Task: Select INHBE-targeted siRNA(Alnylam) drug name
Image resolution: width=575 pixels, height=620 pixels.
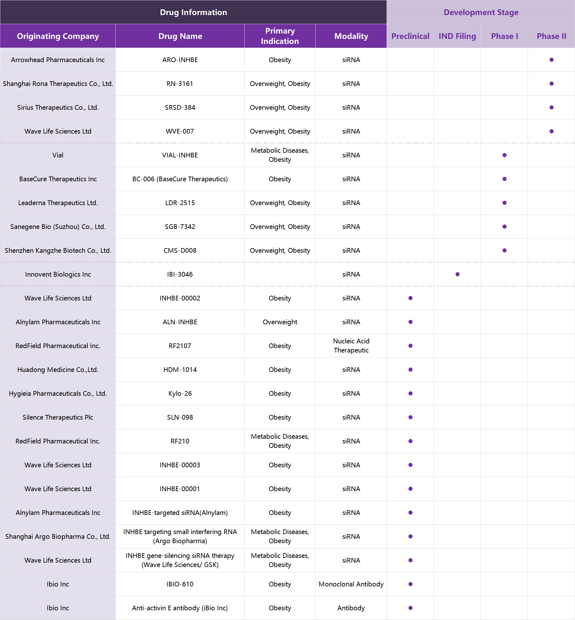Action: 180,513
